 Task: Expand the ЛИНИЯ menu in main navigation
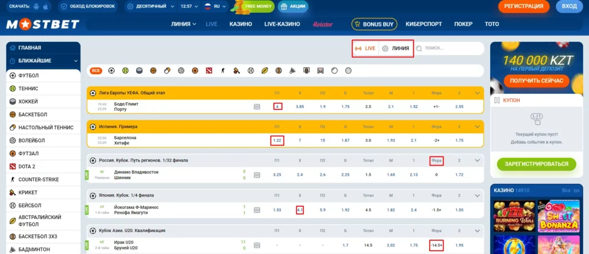pos(183,24)
